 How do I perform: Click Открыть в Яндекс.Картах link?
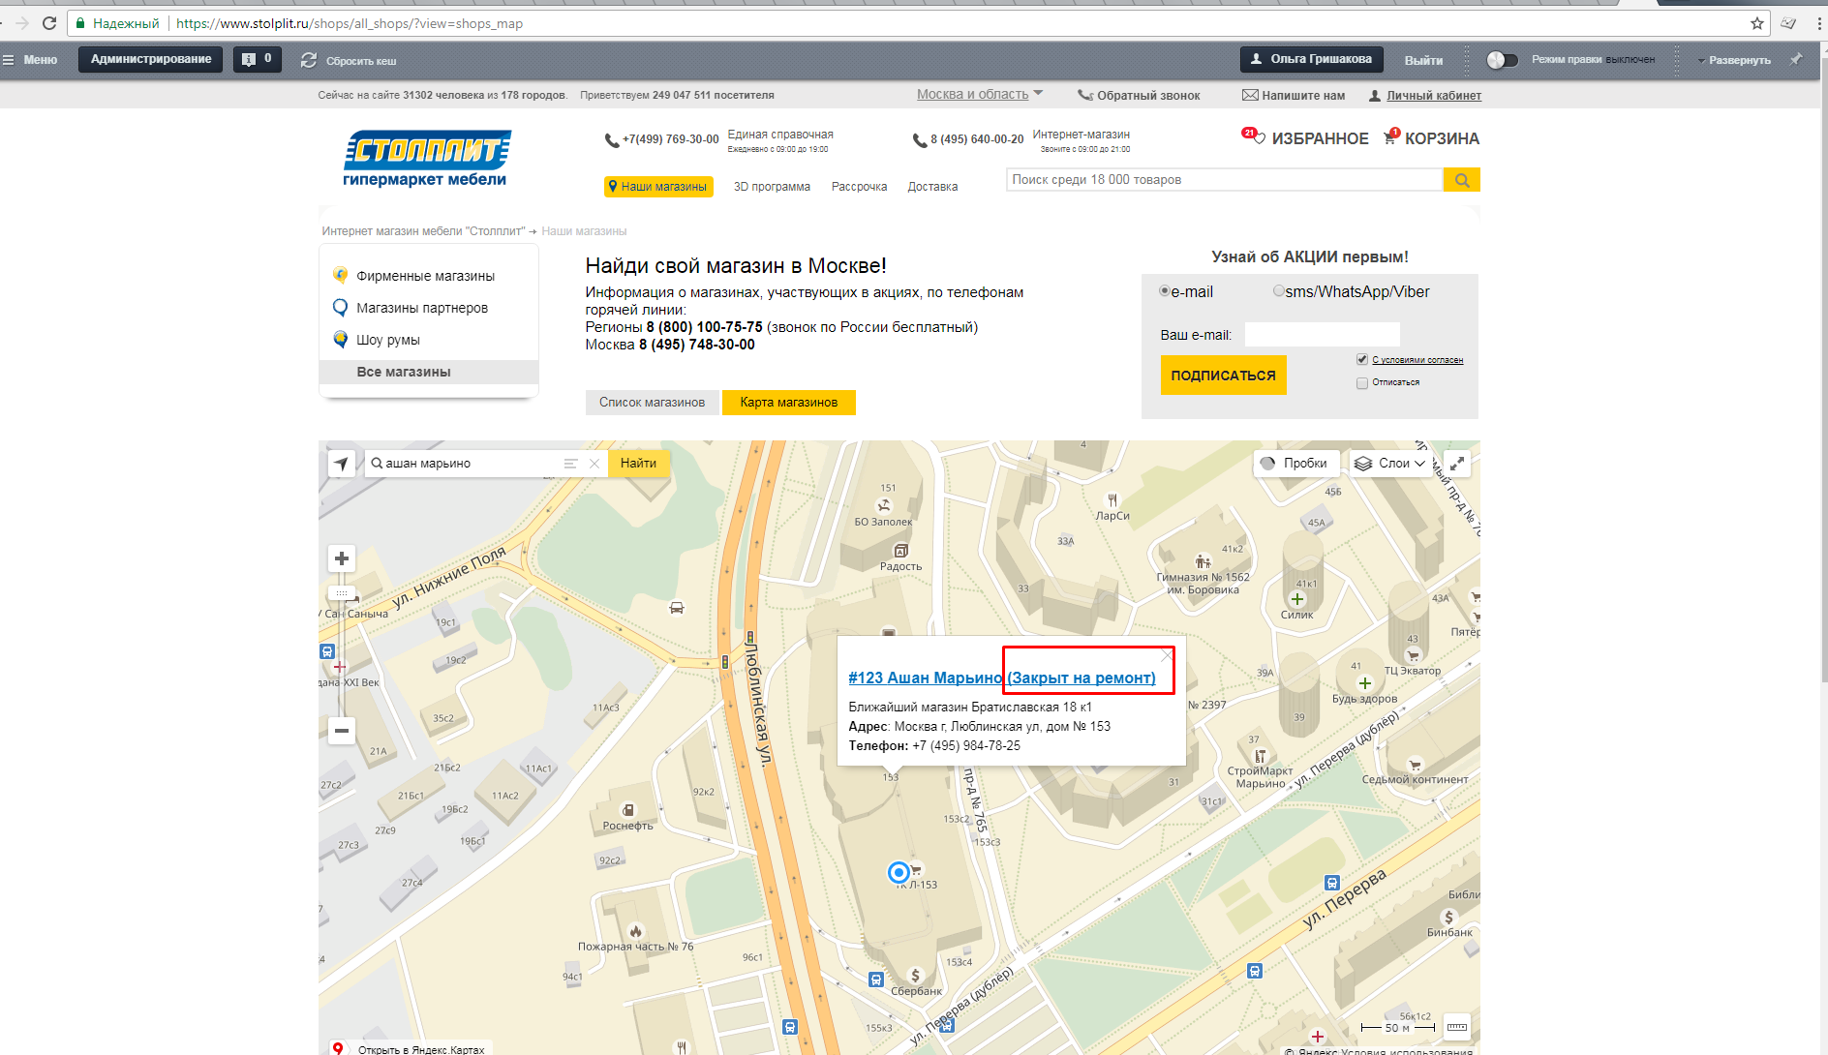(420, 1049)
